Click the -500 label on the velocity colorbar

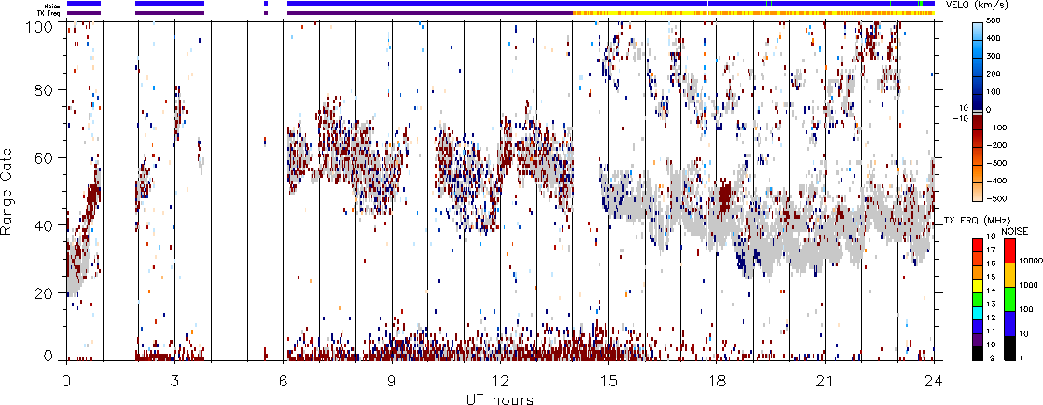[x=997, y=198]
